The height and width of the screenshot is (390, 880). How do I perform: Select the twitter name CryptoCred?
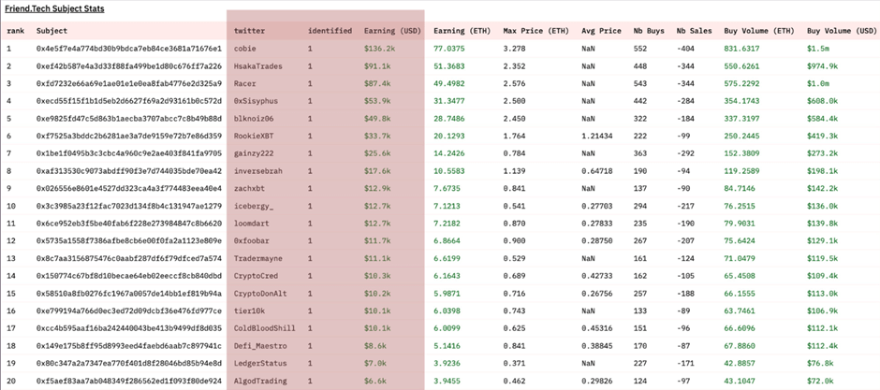coord(256,276)
